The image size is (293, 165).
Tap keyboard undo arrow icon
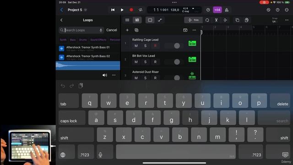[x=63, y=86]
